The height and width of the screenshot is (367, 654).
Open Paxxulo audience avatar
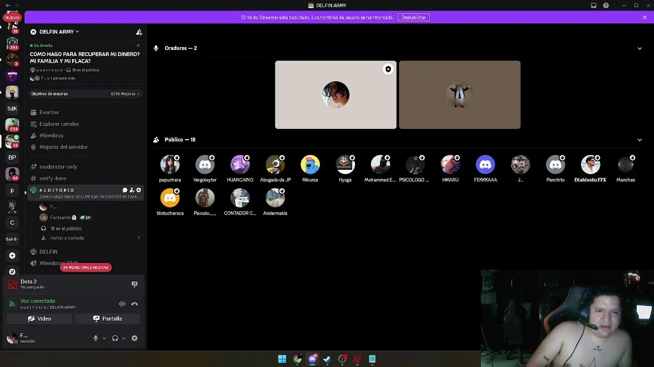pyautogui.click(x=205, y=198)
